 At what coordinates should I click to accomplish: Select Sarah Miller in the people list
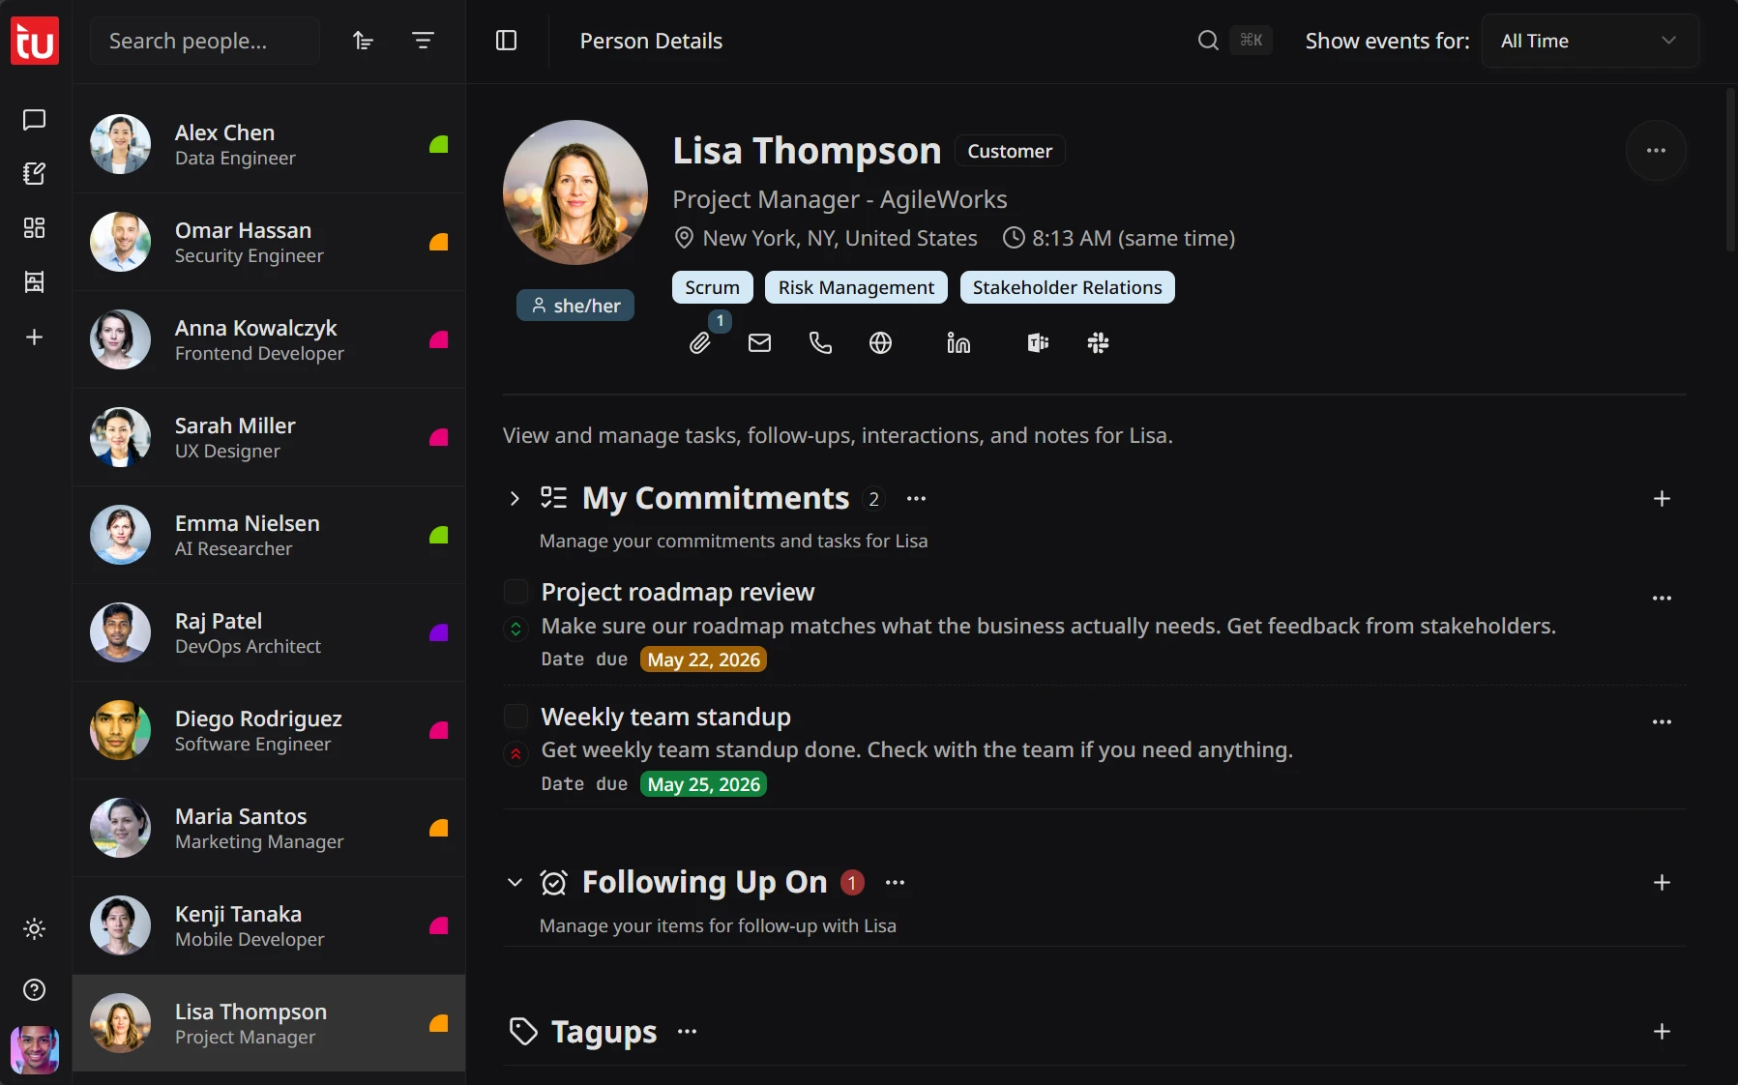click(269, 437)
